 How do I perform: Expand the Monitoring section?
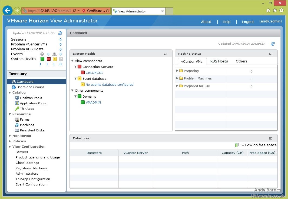pyautogui.click(x=10, y=136)
